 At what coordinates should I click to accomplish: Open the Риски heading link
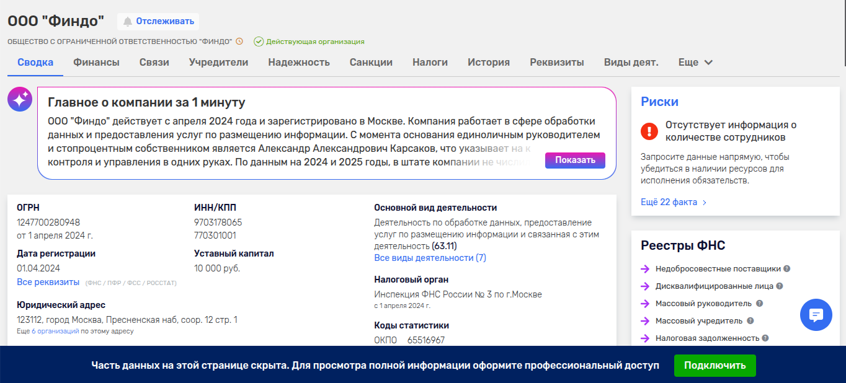[x=659, y=102]
